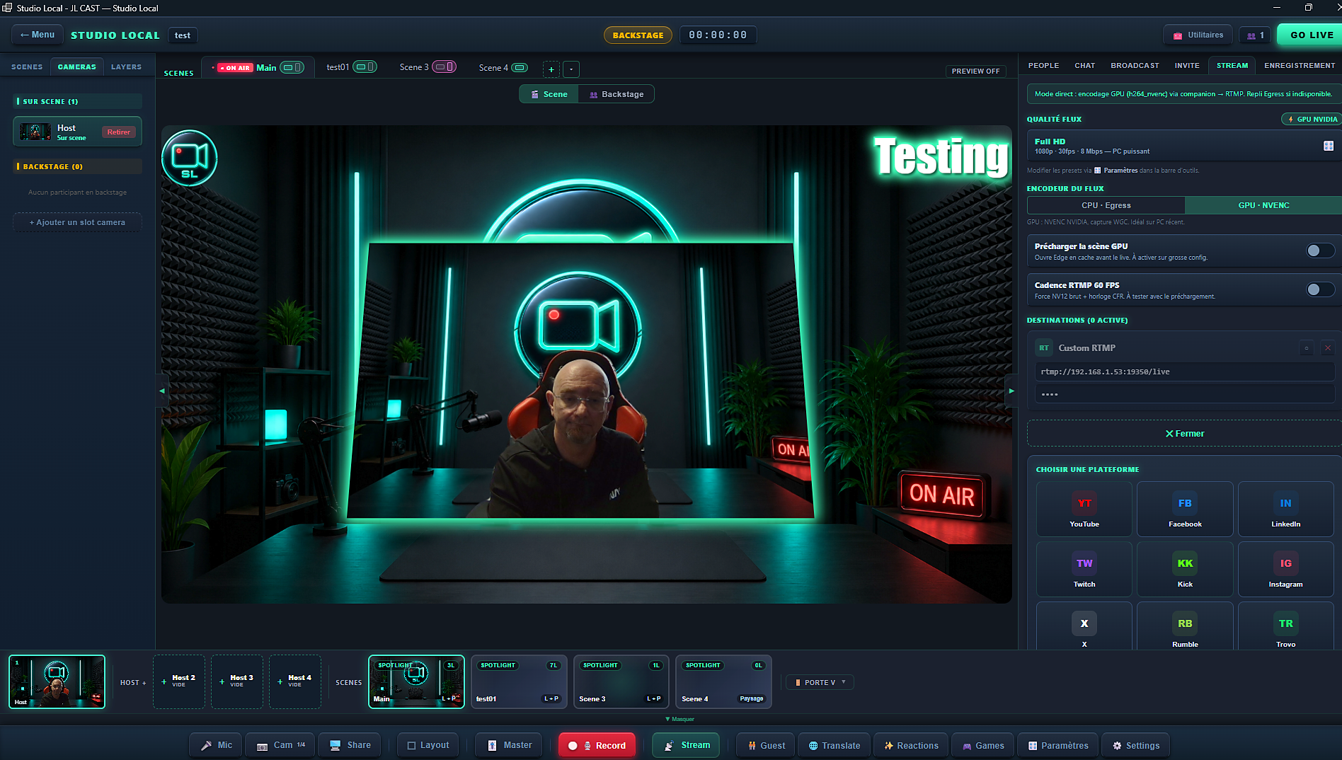Select GPU · NVENC encoder option
The width and height of the screenshot is (1342, 760).
click(x=1263, y=205)
